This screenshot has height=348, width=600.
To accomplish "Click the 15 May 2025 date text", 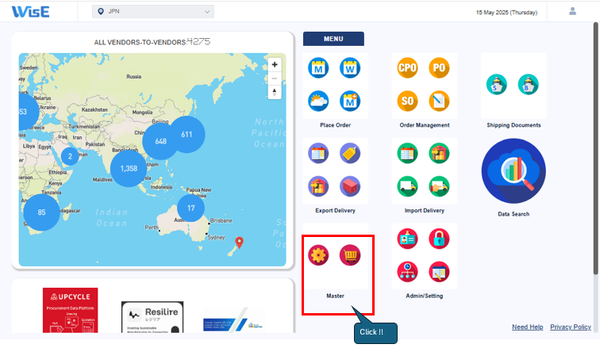I will coord(506,12).
